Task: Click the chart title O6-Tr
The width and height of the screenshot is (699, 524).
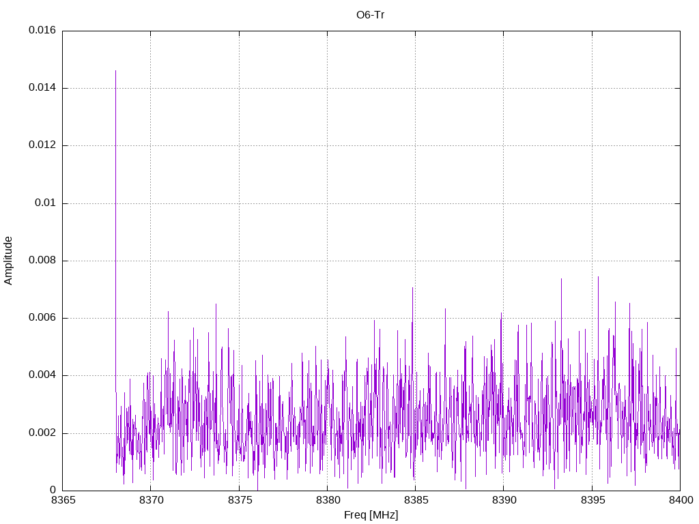Action: point(371,14)
